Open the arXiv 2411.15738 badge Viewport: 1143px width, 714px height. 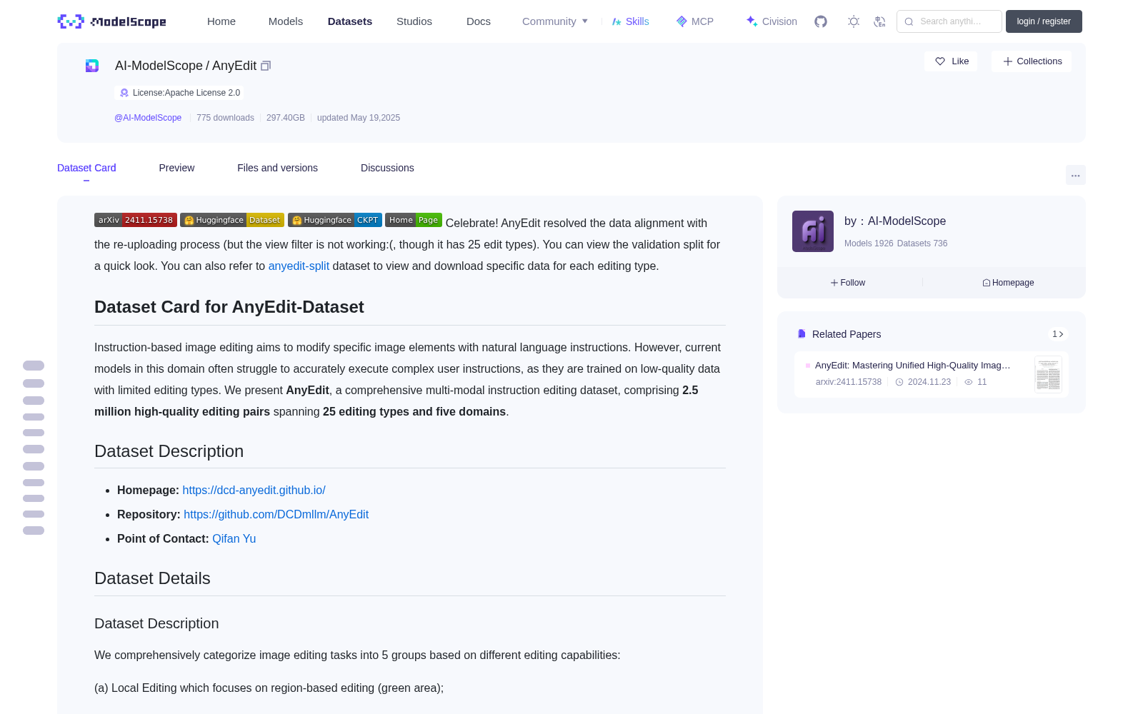136,220
